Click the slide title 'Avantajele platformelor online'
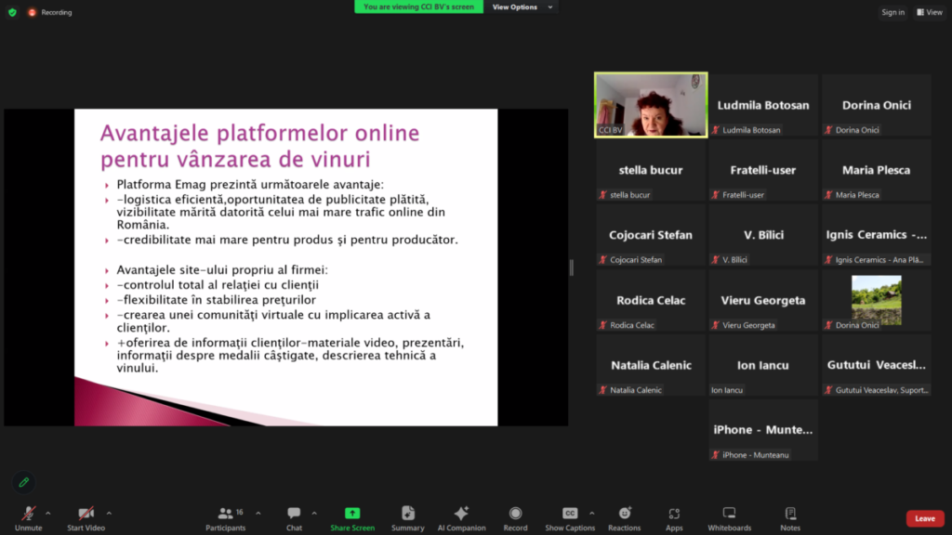This screenshot has width=952, height=535. (260, 133)
